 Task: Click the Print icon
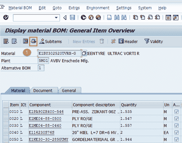[x=109, y=18]
